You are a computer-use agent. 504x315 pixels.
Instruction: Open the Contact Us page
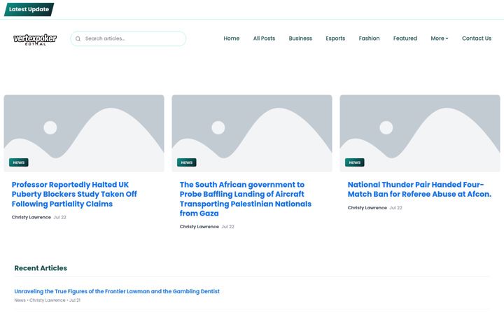click(477, 38)
